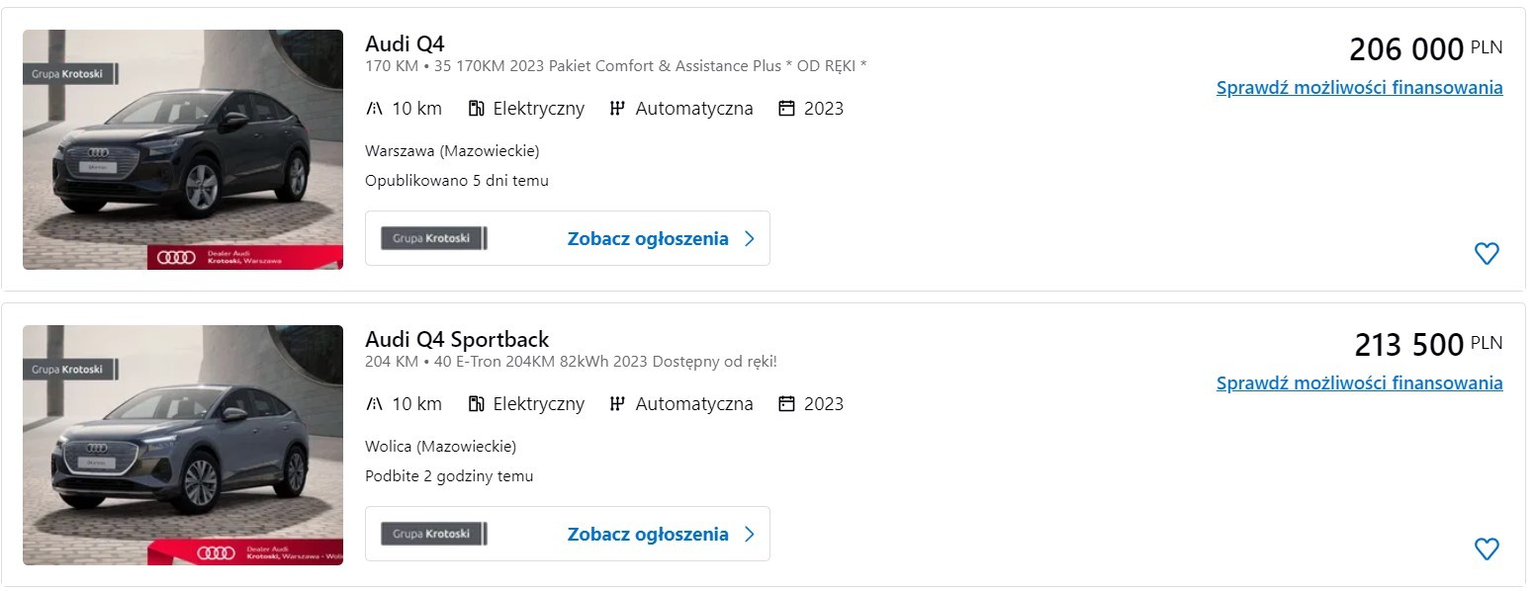Favorite the Audi Q4 using the heart icon
Viewport: 1535px width, 591px height.
tap(1487, 254)
